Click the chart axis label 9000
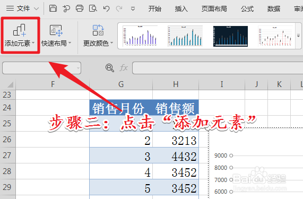 (221, 155)
